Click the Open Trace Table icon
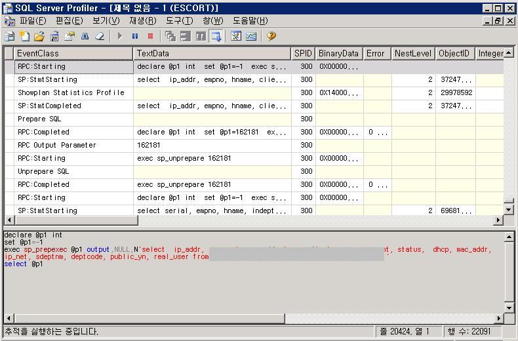Image resolution: width=518 pixels, height=341 pixels. point(54,36)
